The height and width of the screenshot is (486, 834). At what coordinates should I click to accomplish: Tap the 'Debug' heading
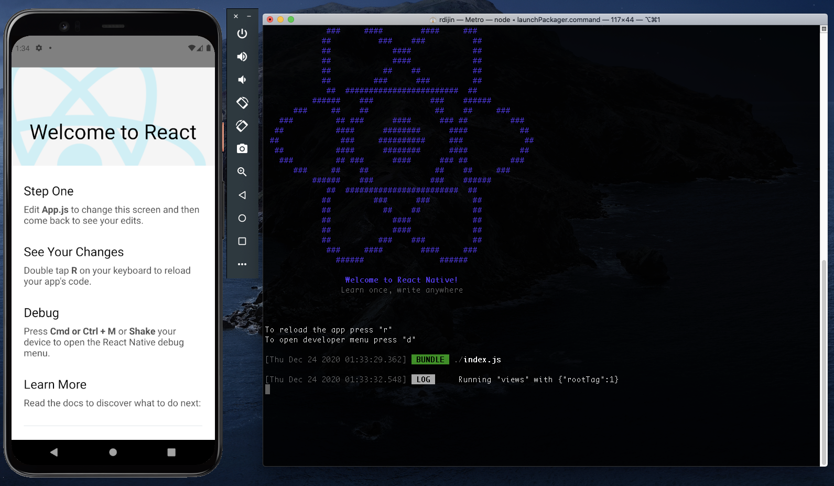coord(41,313)
